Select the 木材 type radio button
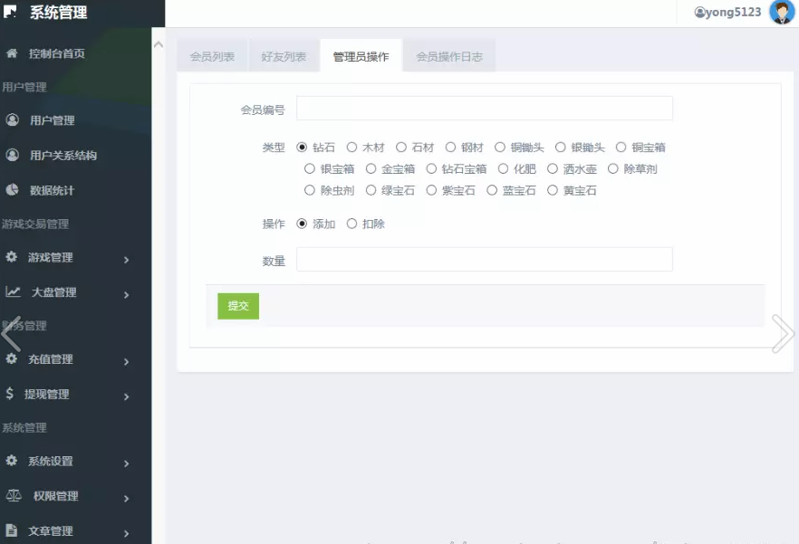 point(351,148)
